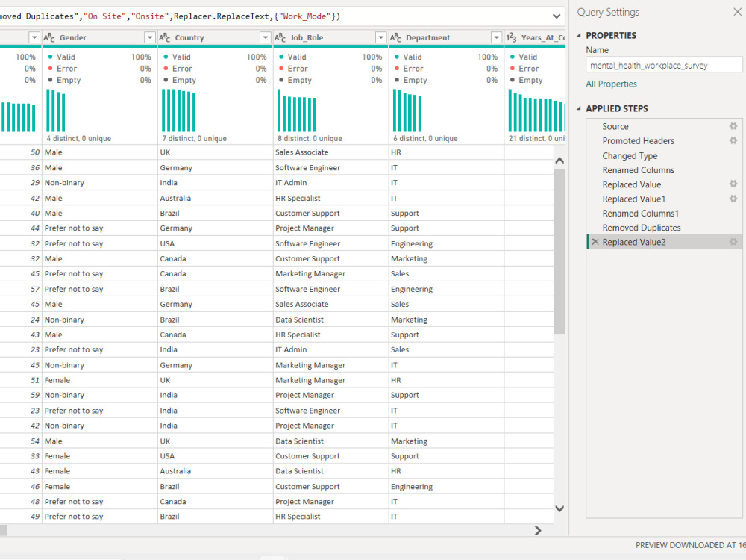Select the Promoted Headers applied step
Viewport: 746px width, 560px height.
(638, 141)
